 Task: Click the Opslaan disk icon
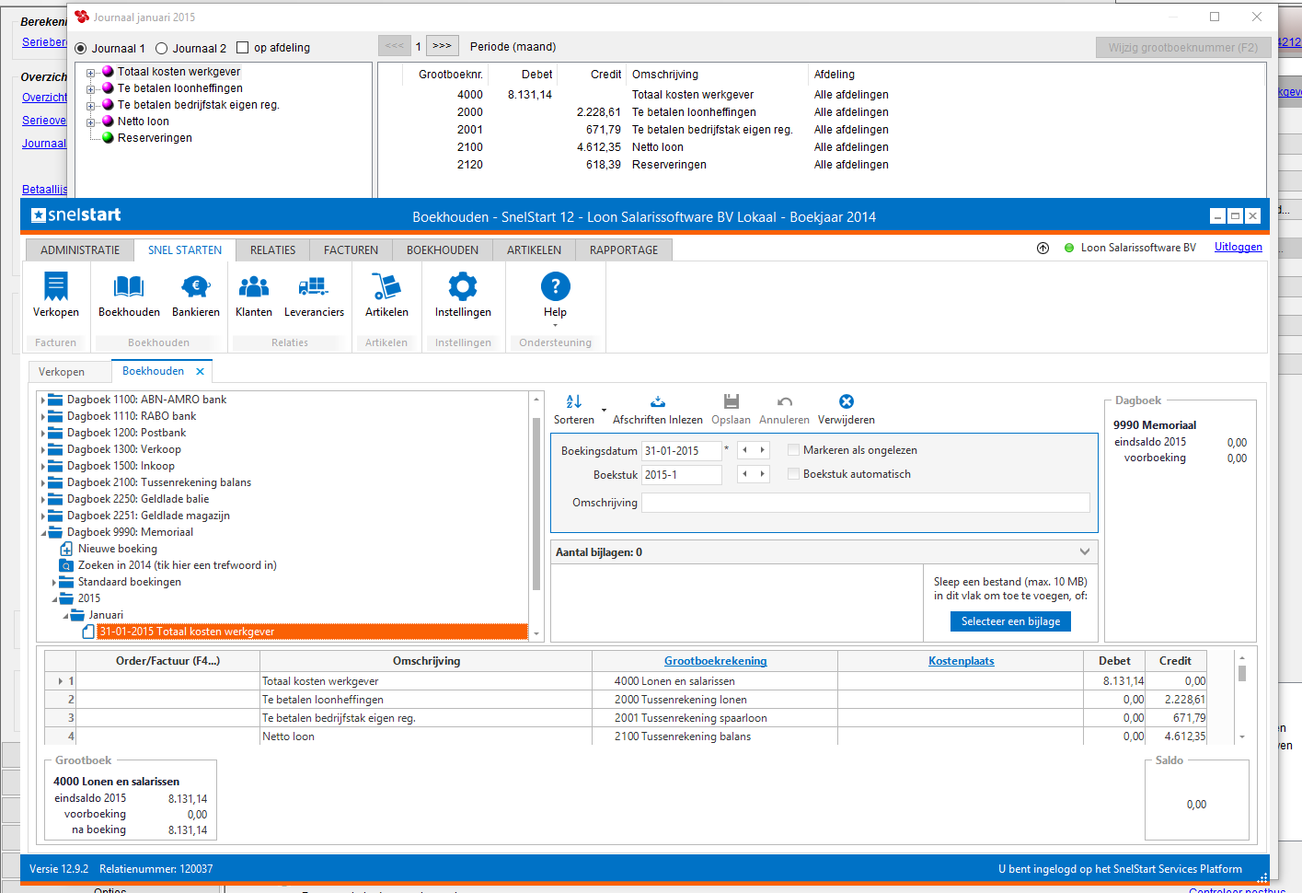pyautogui.click(x=731, y=401)
